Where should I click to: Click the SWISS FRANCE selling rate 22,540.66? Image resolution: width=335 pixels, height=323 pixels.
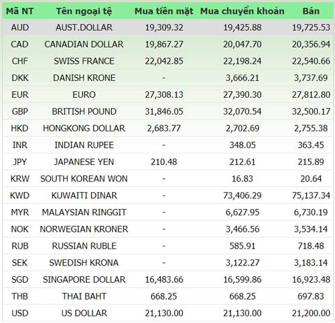[311, 61]
